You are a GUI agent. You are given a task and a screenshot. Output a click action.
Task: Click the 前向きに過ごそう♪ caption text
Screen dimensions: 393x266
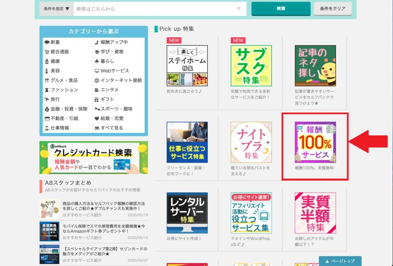pyautogui.click(x=184, y=91)
